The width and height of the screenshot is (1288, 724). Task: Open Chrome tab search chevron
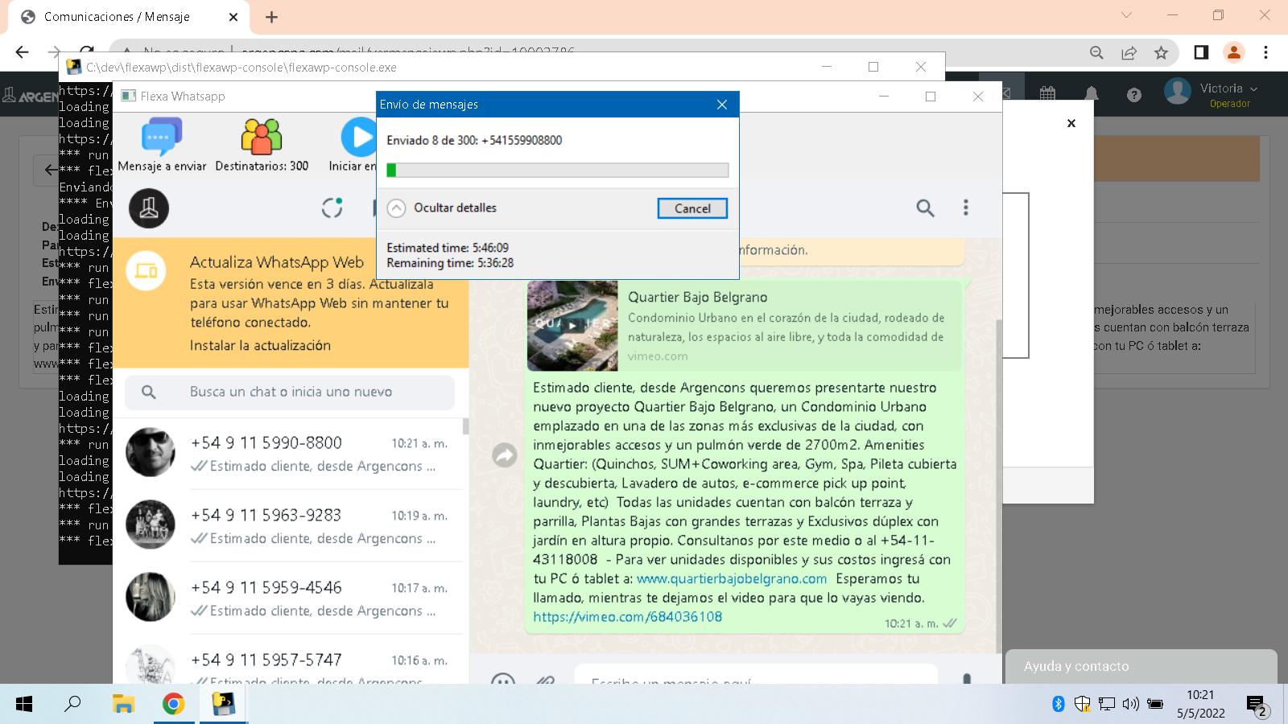(x=1126, y=15)
